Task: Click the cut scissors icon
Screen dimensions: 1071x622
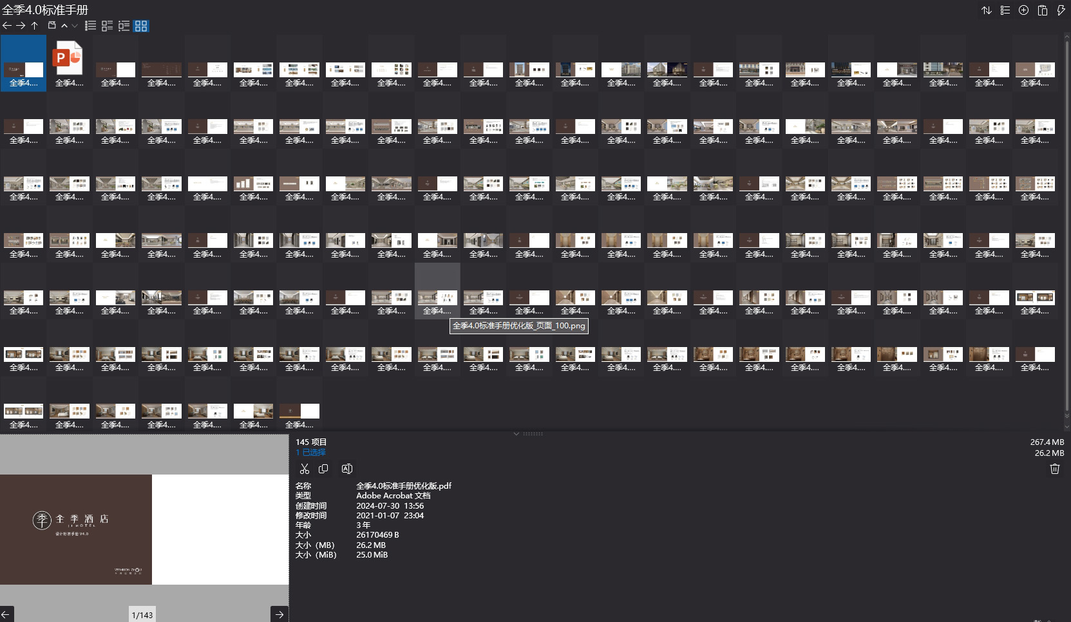Action: [x=305, y=469]
